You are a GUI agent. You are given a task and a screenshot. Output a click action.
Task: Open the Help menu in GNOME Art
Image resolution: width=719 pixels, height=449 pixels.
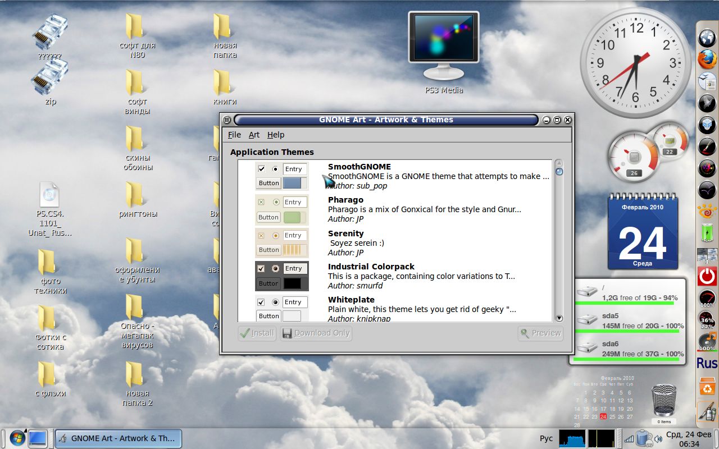point(276,135)
